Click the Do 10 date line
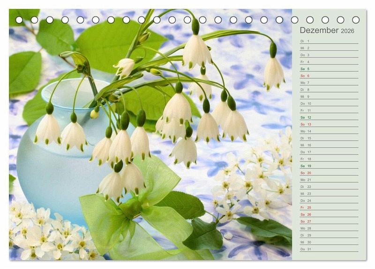375x269 pixels. tap(328, 103)
